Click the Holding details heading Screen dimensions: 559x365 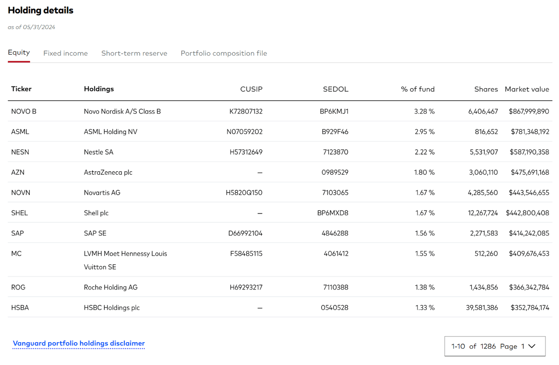click(41, 10)
